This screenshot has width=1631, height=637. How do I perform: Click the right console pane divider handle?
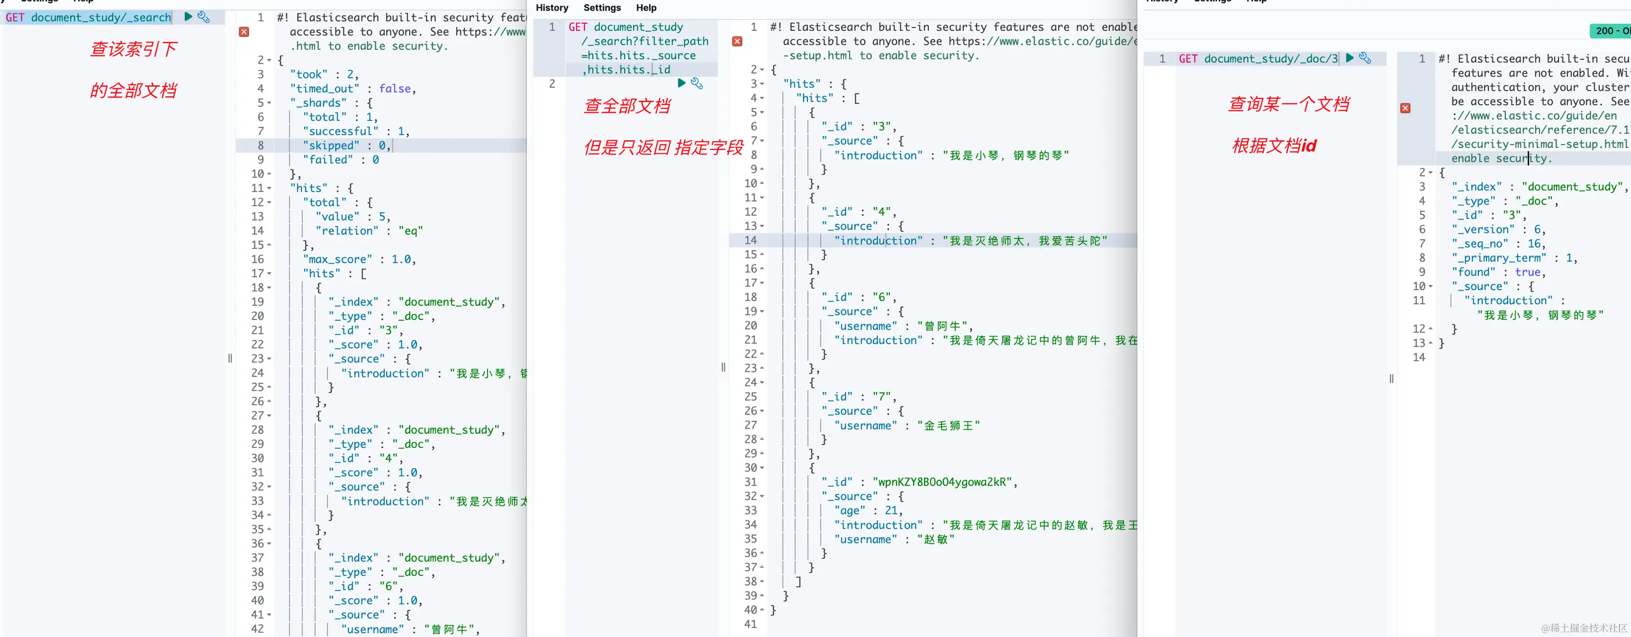click(x=1391, y=379)
